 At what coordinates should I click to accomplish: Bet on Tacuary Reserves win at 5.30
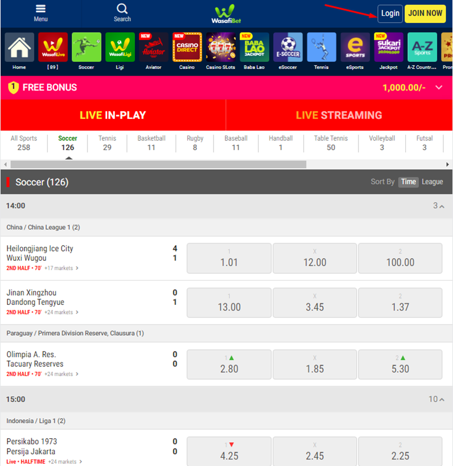click(x=400, y=364)
